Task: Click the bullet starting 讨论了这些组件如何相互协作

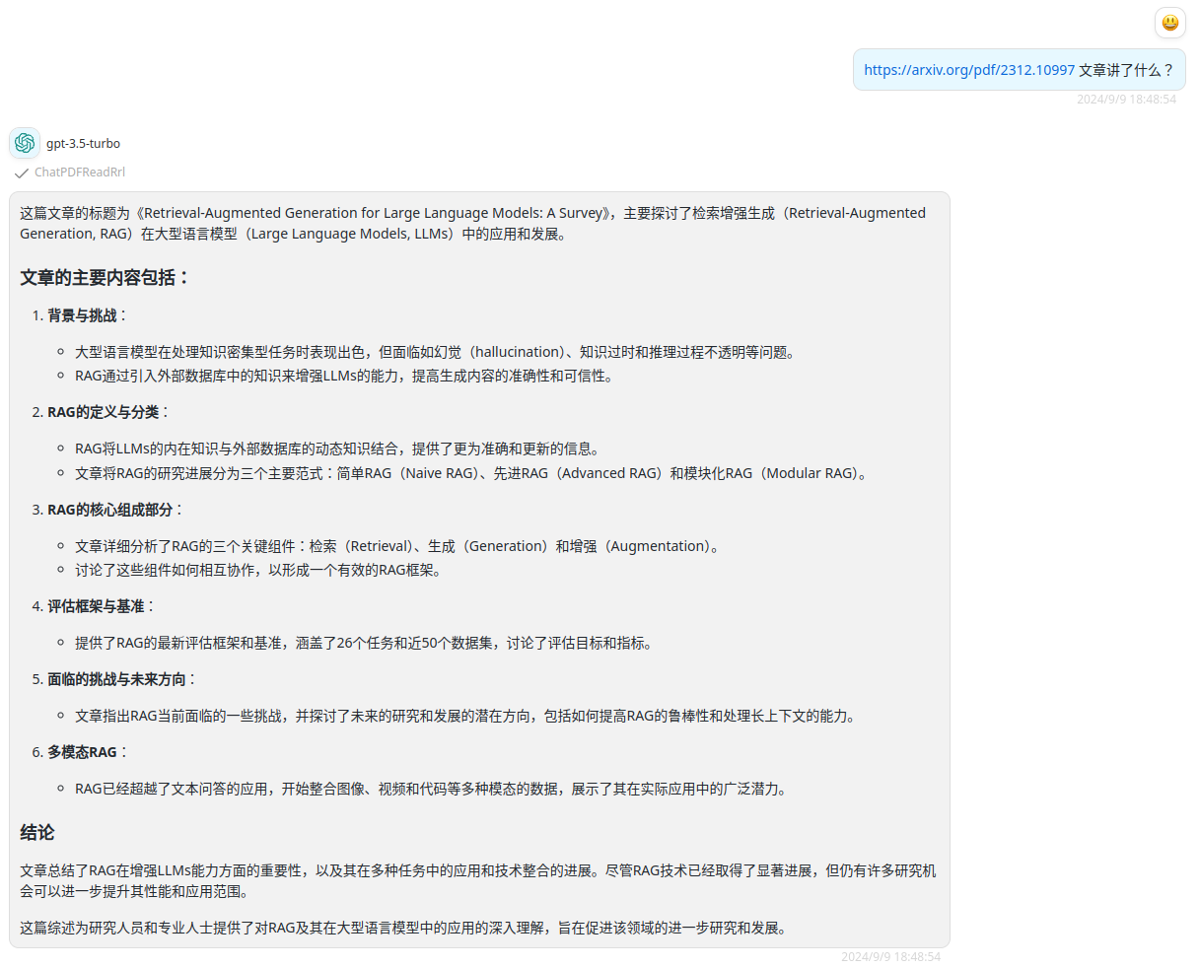Action: [258, 570]
